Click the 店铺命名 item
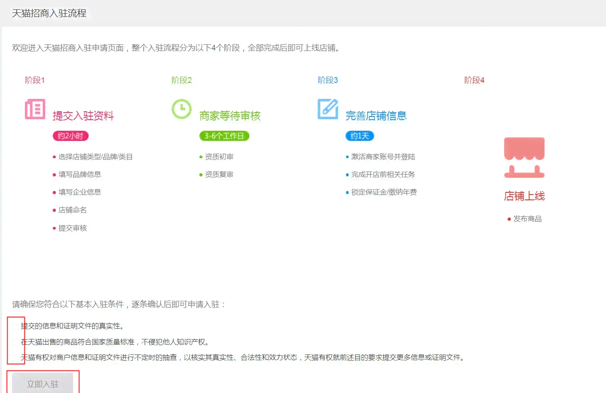 tap(73, 210)
